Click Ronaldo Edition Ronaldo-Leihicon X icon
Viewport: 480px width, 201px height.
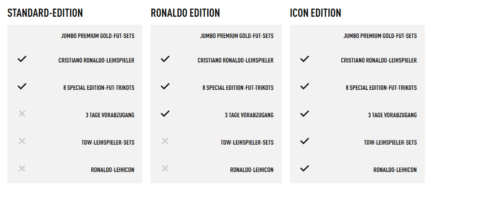click(x=165, y=168)
